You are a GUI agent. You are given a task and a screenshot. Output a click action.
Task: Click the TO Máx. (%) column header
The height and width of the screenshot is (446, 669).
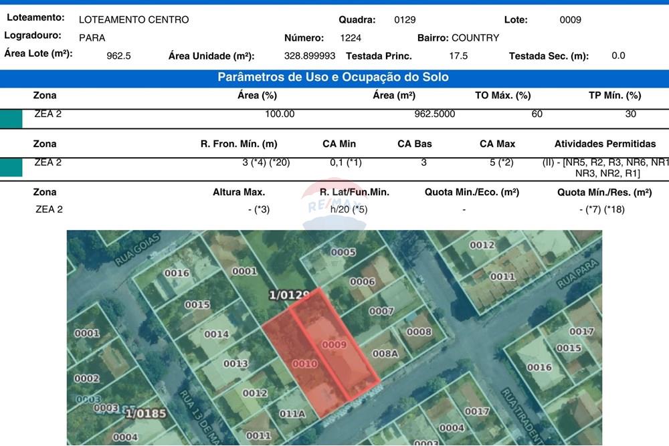[502, 96]
